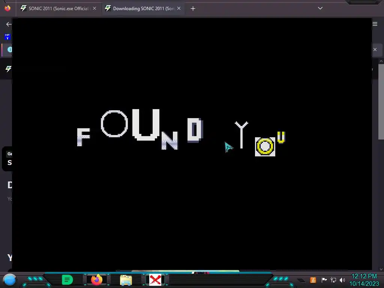Viewport: 384px width, 288px height.
Task: Click the yellow ring O letter in game
Action: pos(265,147)
